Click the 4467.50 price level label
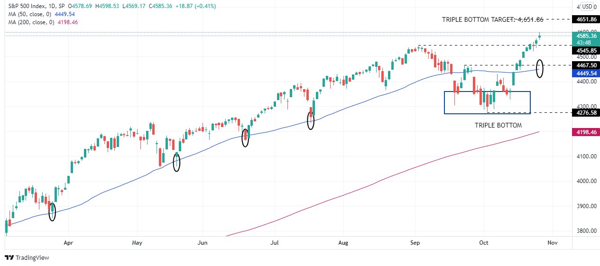The width and height of the screenshot is (600, 266). click(587, 65)
